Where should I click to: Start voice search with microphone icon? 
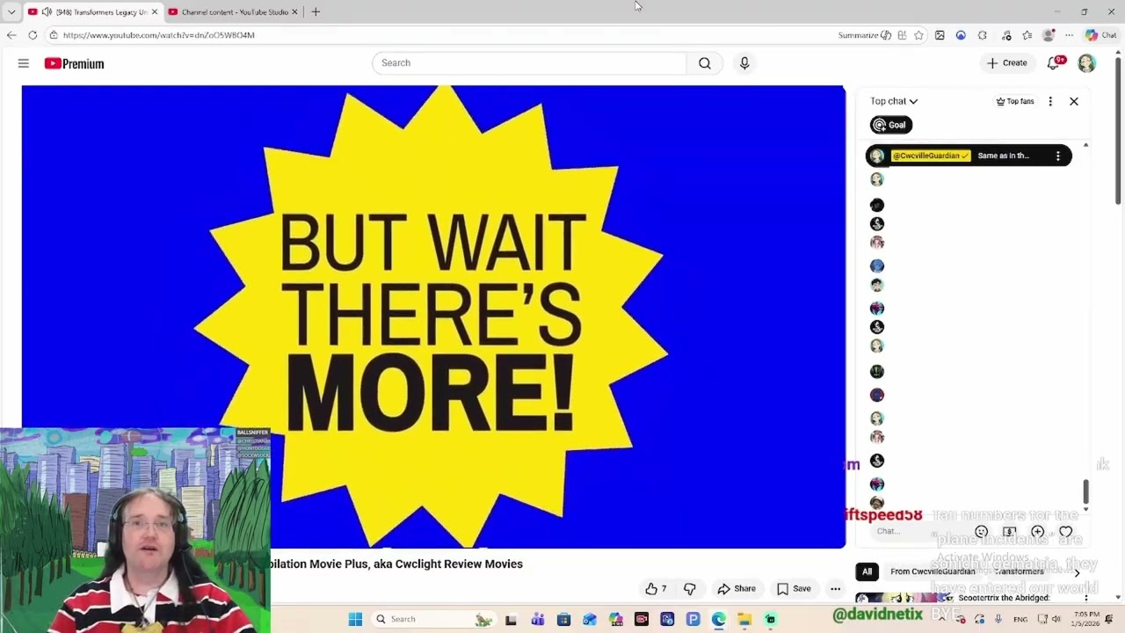(x=744, y=63)
